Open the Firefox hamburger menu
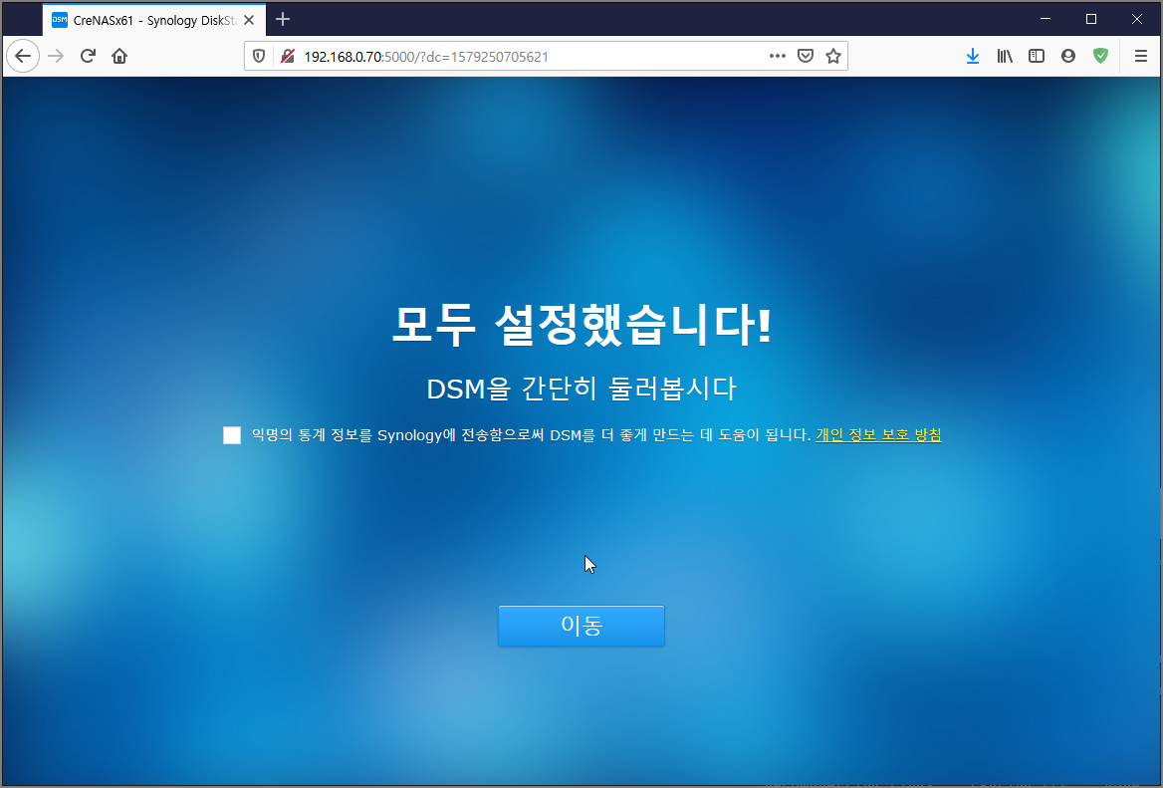 click(1141, 57)
